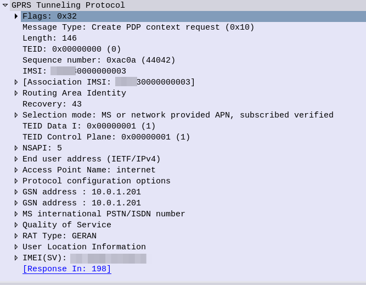The width and height of the screenshot is (366, 285).
Task: Expand the Flags: 0x32 field
Action: (16, 16)
